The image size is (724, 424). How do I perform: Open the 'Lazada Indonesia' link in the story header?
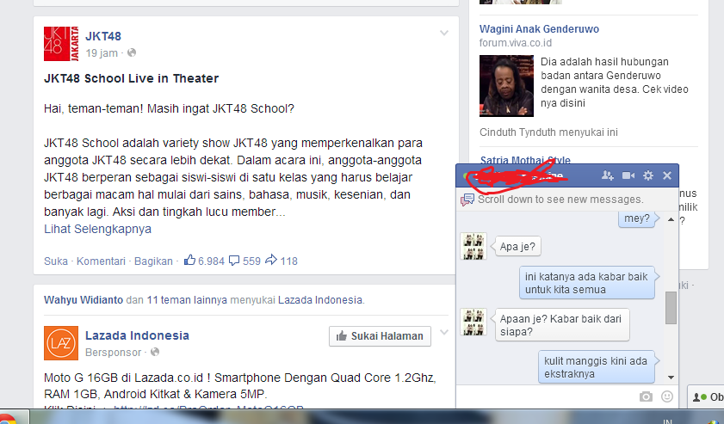click(320, 300)
